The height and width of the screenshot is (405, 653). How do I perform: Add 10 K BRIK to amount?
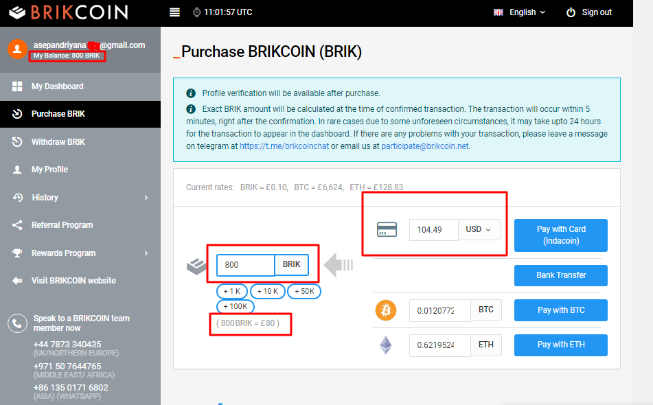coord(267,291)
